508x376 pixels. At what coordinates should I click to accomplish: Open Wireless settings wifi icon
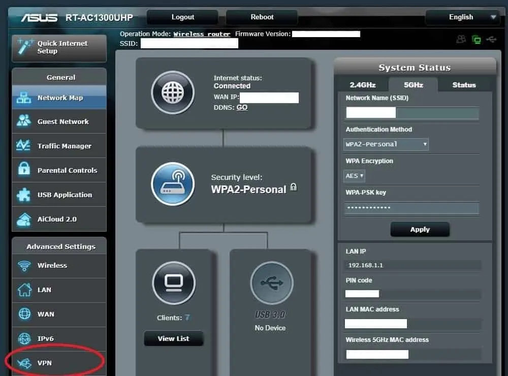click(24, 266)
